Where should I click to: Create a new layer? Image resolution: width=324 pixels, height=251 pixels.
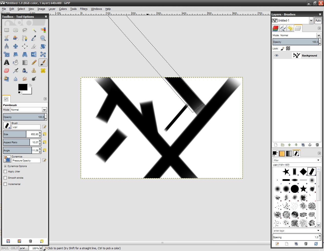(276, 145)
